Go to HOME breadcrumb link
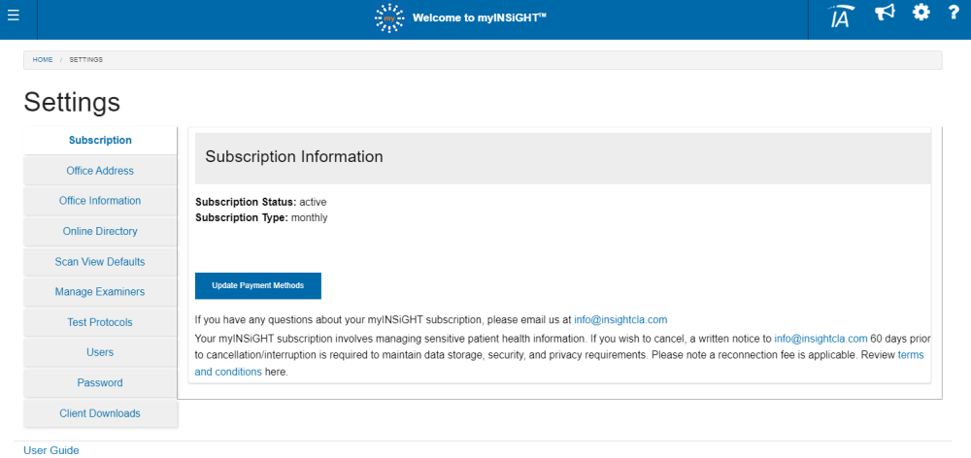Image resolution: width=971 pixels, height=458 pixels. tap(43, 60)
